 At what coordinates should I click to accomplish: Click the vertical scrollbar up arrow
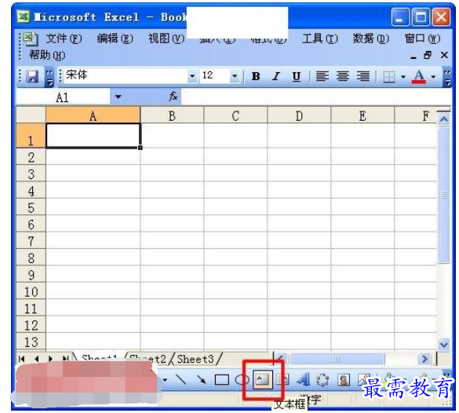pyautogui.click(x=444, y=119)
